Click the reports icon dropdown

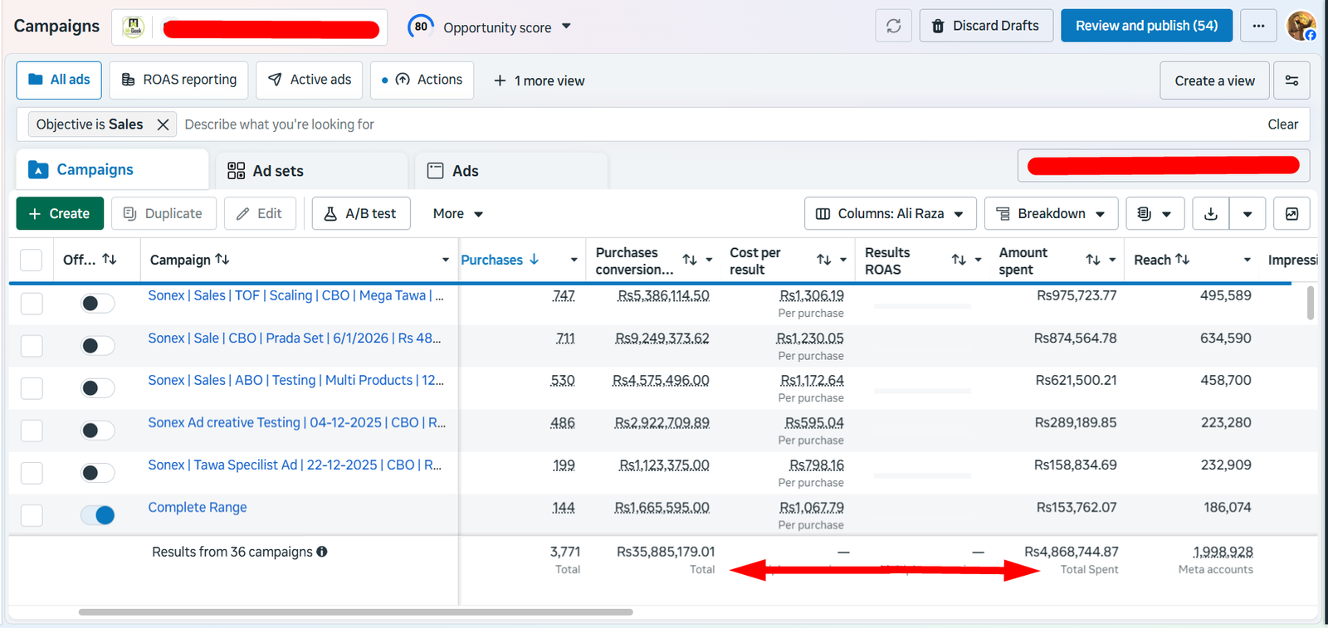pyautogui.click(x=1155, y=214)
